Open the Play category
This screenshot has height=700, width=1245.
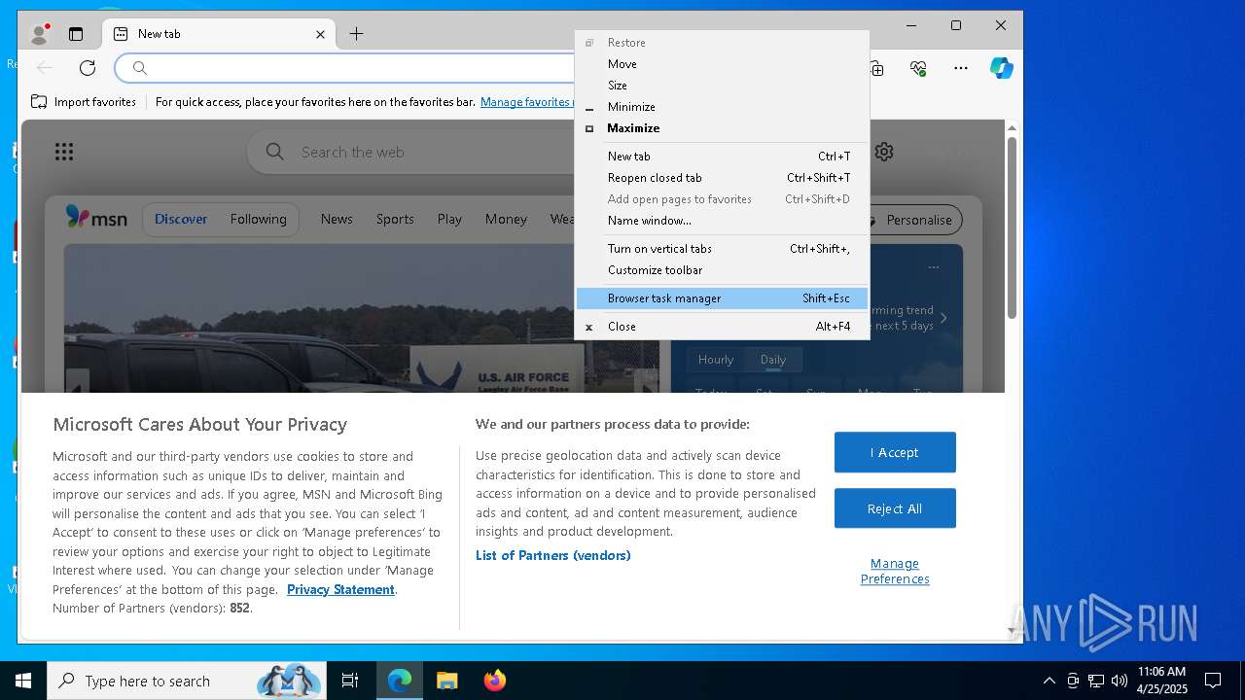click(449, 219)
